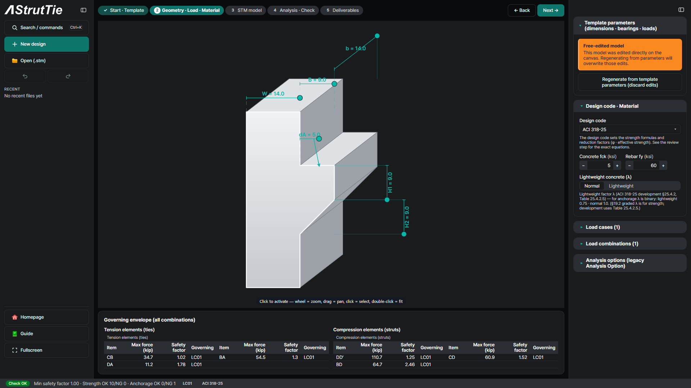Expand Analysis options section
691x388 pixels.
point(630,263)
